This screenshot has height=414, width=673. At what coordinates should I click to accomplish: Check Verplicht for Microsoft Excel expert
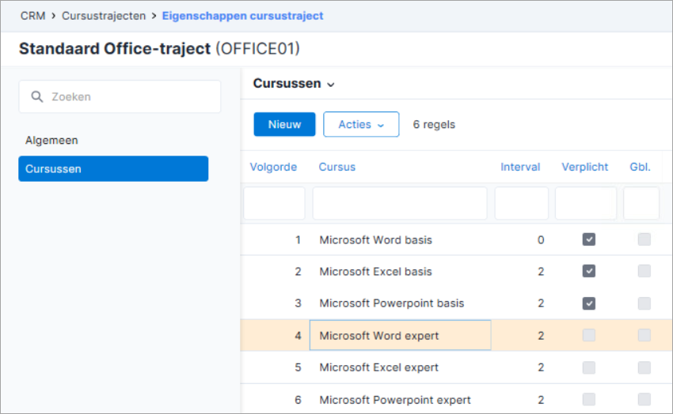pos(589,367)
